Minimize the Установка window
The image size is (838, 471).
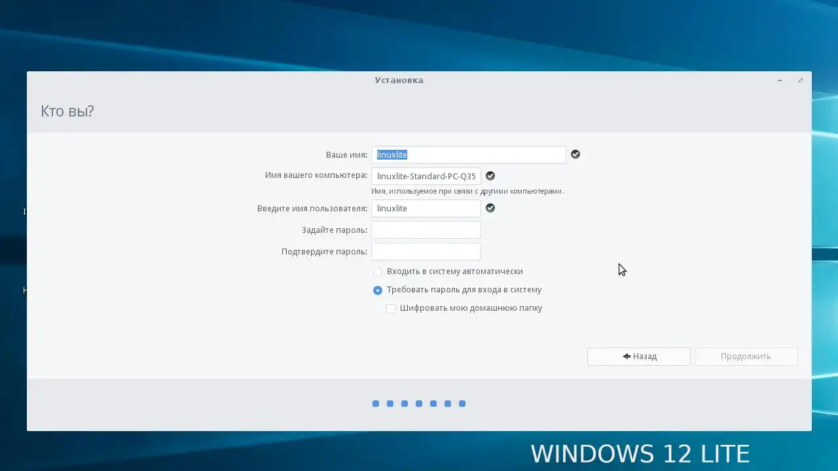(x=780, y=80)
